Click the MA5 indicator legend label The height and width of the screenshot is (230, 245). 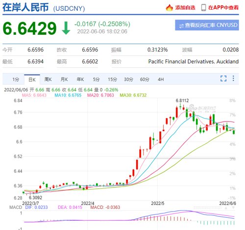[34, 95]
